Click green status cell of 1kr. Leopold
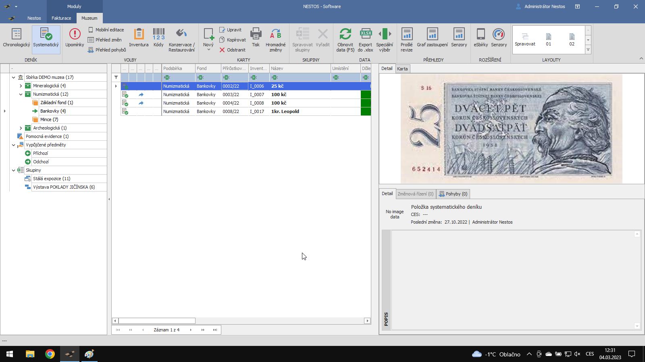 366,111
